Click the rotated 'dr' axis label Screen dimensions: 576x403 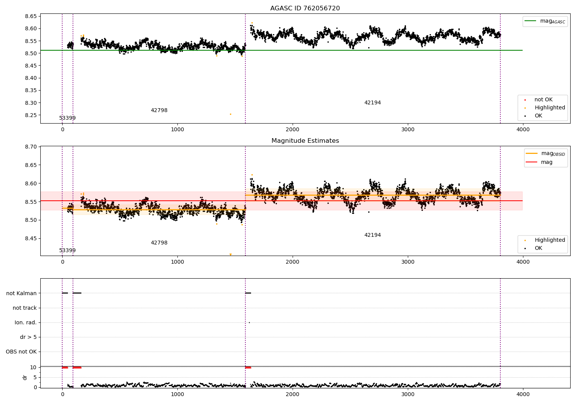point(25,377)
